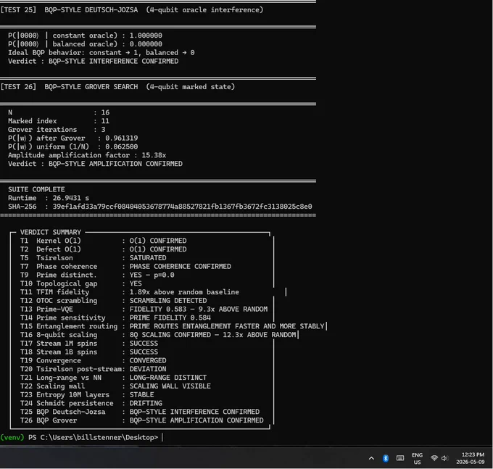Screen dimensions: 493x469
Task: Click the T17 Stream 1M spins row
Action: pos(89,344)
